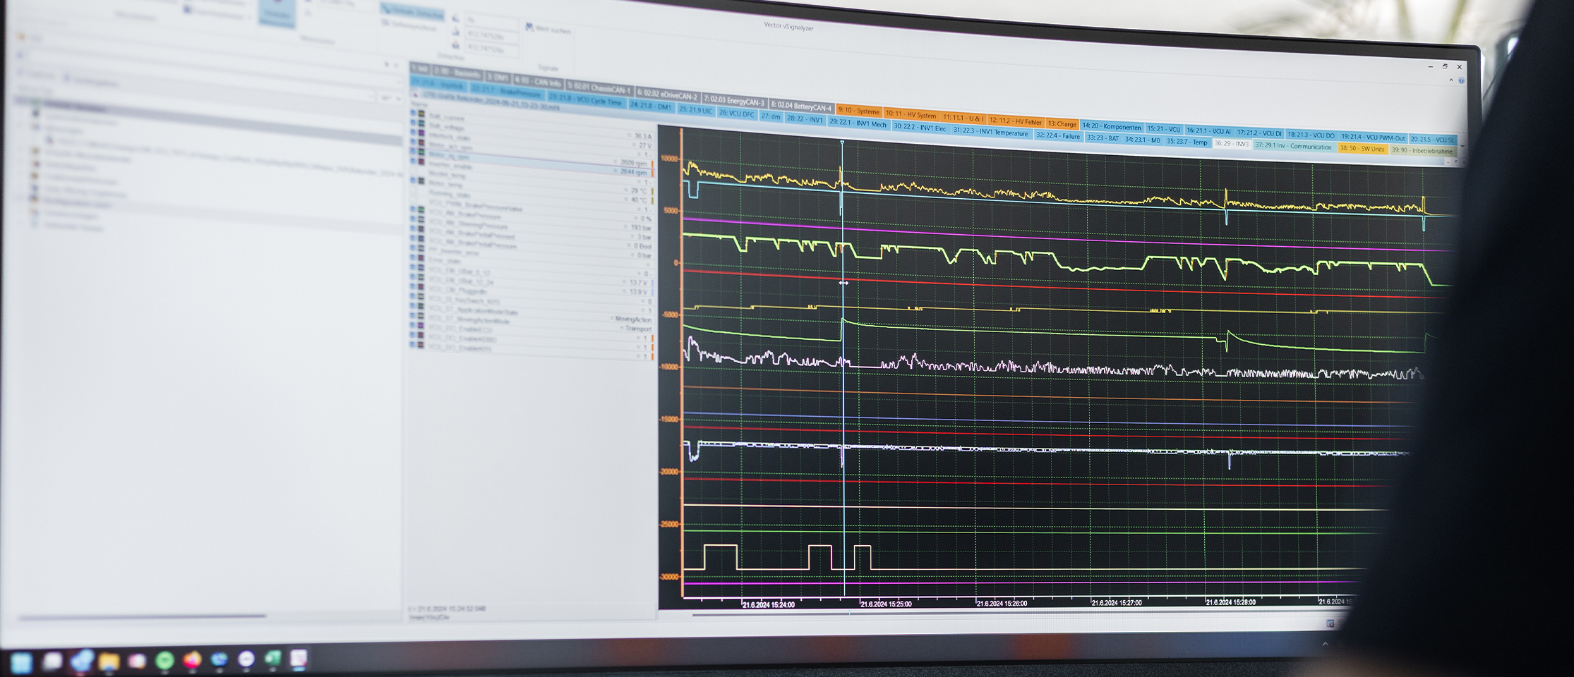1574x677 pixels.
Task: Click time axis label '21.6.2024 15:27:00'
Action: pos(1117,603)
